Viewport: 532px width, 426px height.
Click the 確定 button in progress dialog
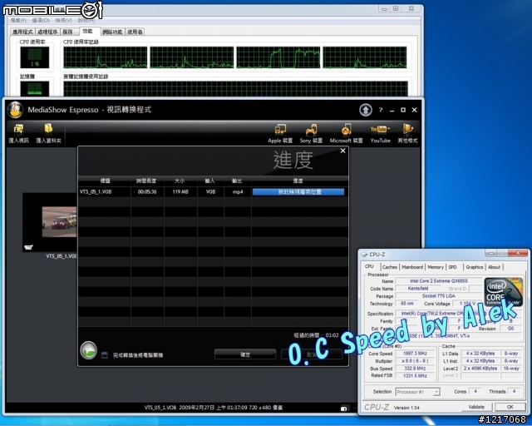click(245, 354)
